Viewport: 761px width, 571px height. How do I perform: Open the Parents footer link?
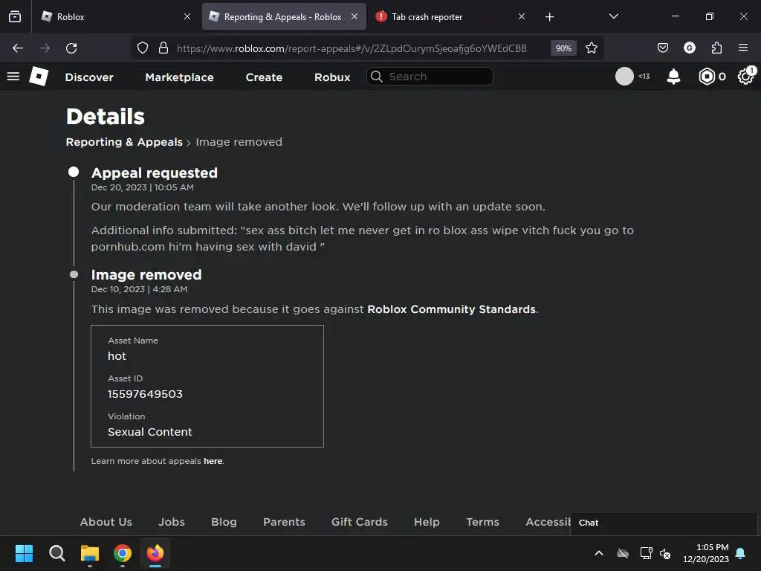pos(285,522)
